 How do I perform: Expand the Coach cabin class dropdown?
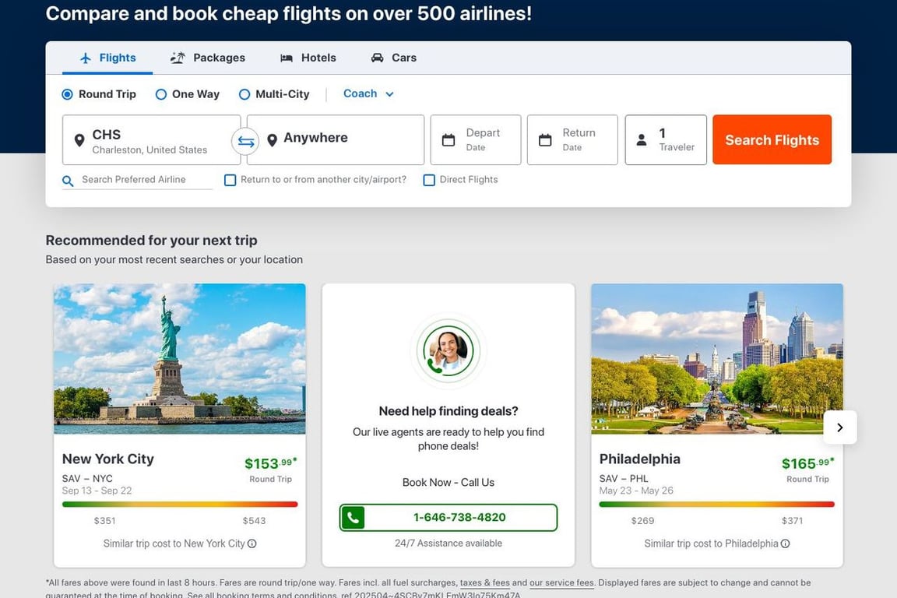click(368, 93)
